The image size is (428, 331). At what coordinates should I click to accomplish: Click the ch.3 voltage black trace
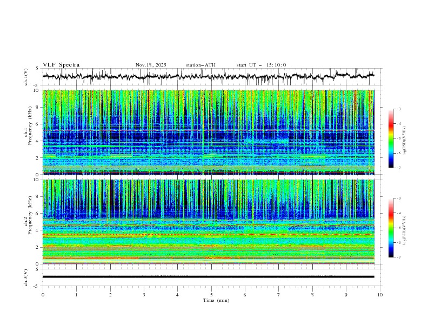pyautogui.click(x=208, y=277)
